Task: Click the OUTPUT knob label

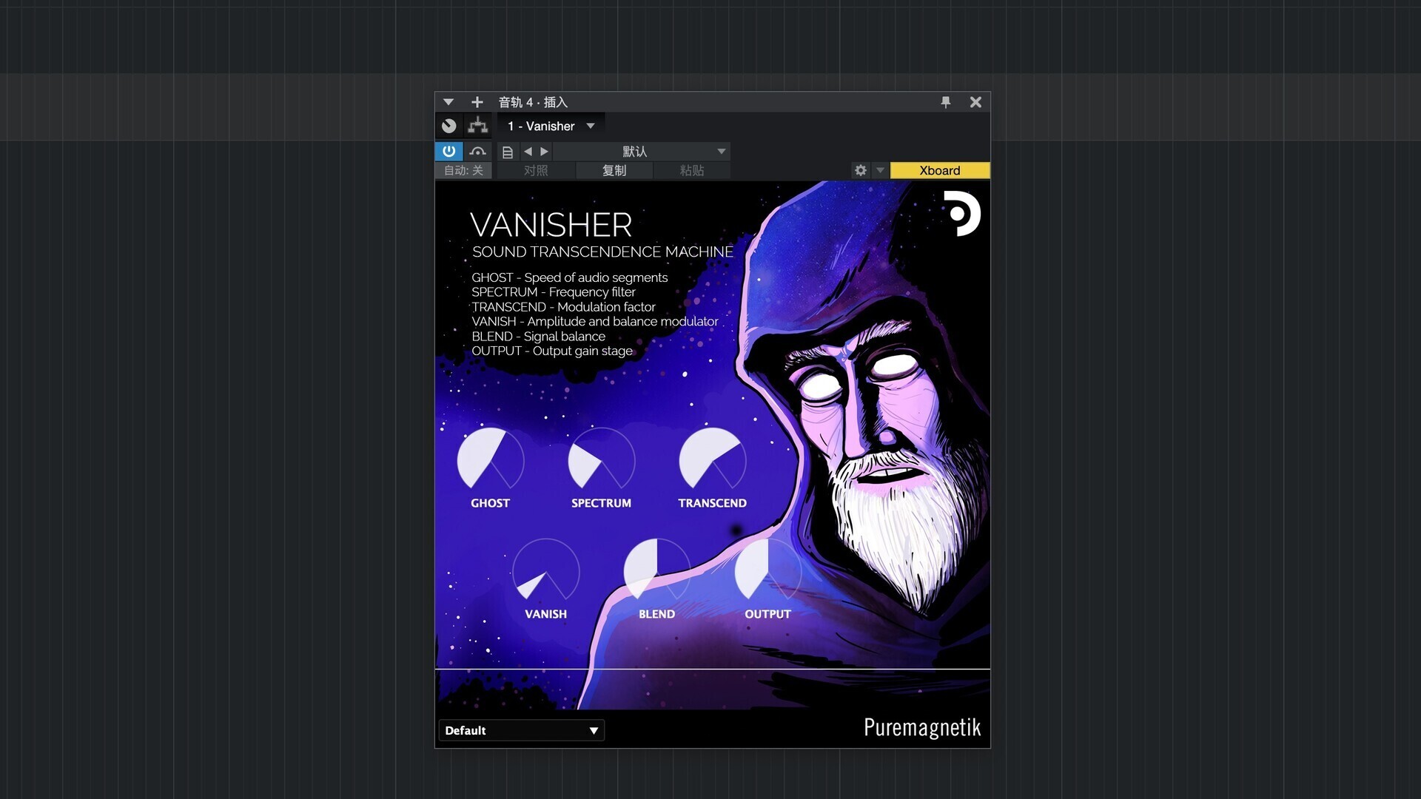Action: [767, 614]
